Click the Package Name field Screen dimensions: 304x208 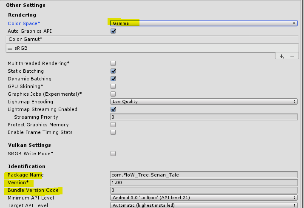pyautogui.click(x=204, y=175)
